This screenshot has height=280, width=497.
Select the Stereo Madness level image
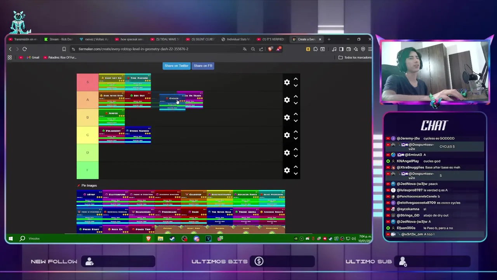coord(138,135)
